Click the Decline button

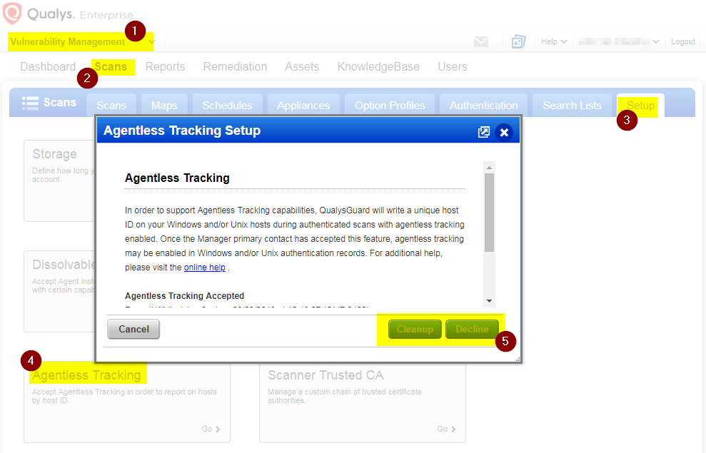click(472, 330)
